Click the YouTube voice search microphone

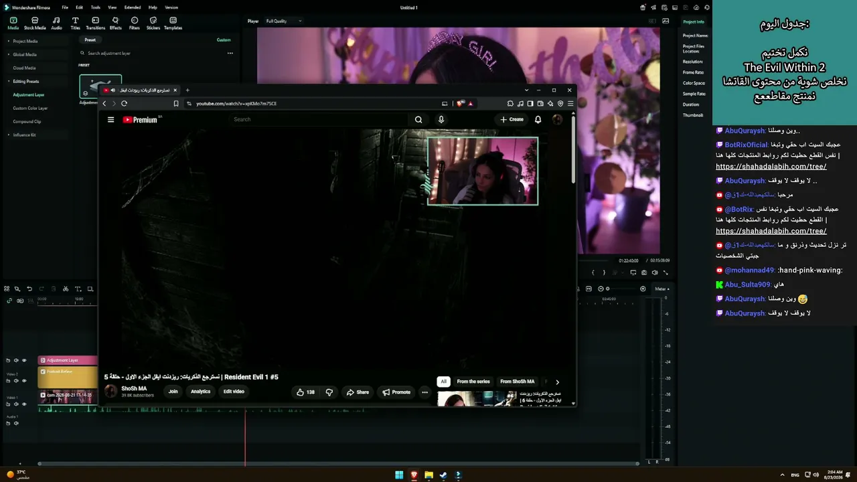441,119
